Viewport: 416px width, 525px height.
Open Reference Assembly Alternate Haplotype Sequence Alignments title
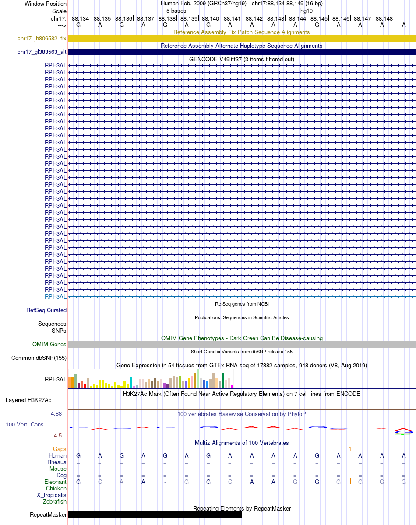coord(241,46)
